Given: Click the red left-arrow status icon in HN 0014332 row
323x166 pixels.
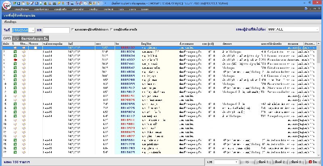Looking at the screenshot, I should pyautogui.click(x=15, y=60).
